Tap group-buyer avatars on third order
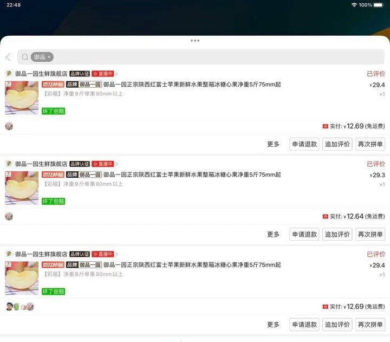This screenshot has height=342, width=390. coord(19,307)
